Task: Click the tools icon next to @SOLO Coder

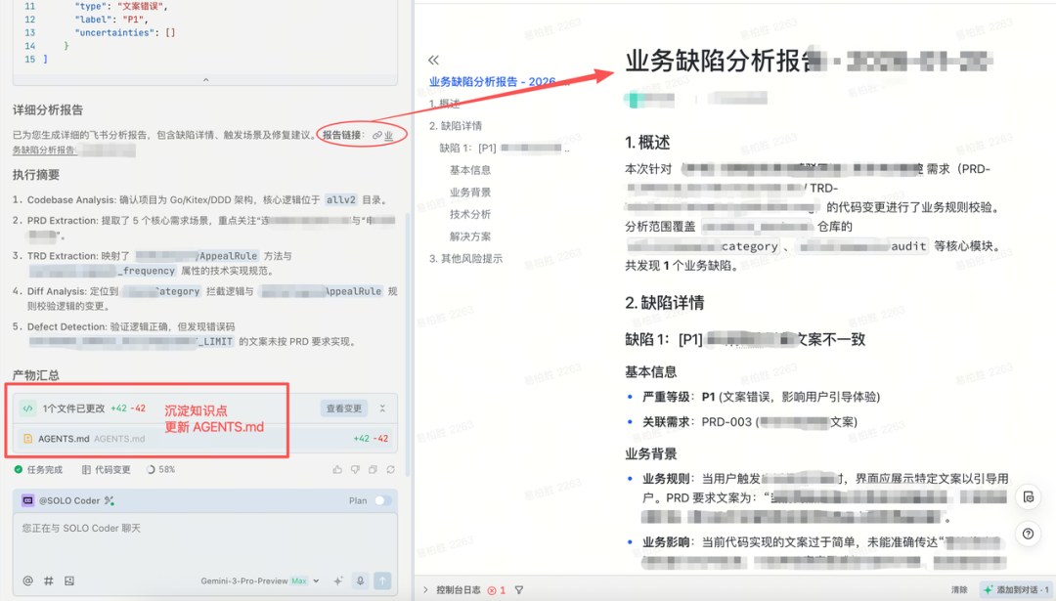Action: 110,500
